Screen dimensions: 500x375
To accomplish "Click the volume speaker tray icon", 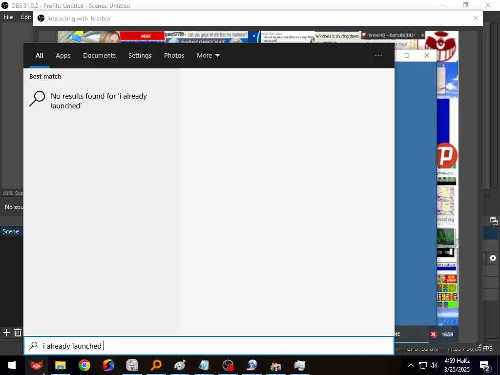I will [x=434, y=365].
